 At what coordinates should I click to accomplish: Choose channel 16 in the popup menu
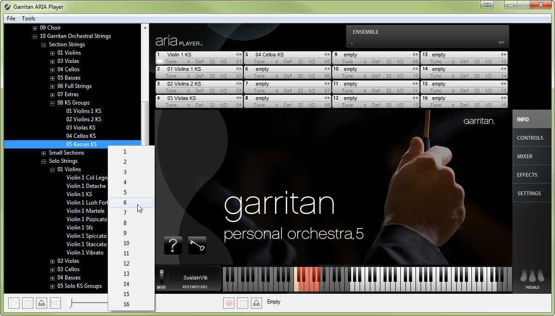[x=131, y=304]
